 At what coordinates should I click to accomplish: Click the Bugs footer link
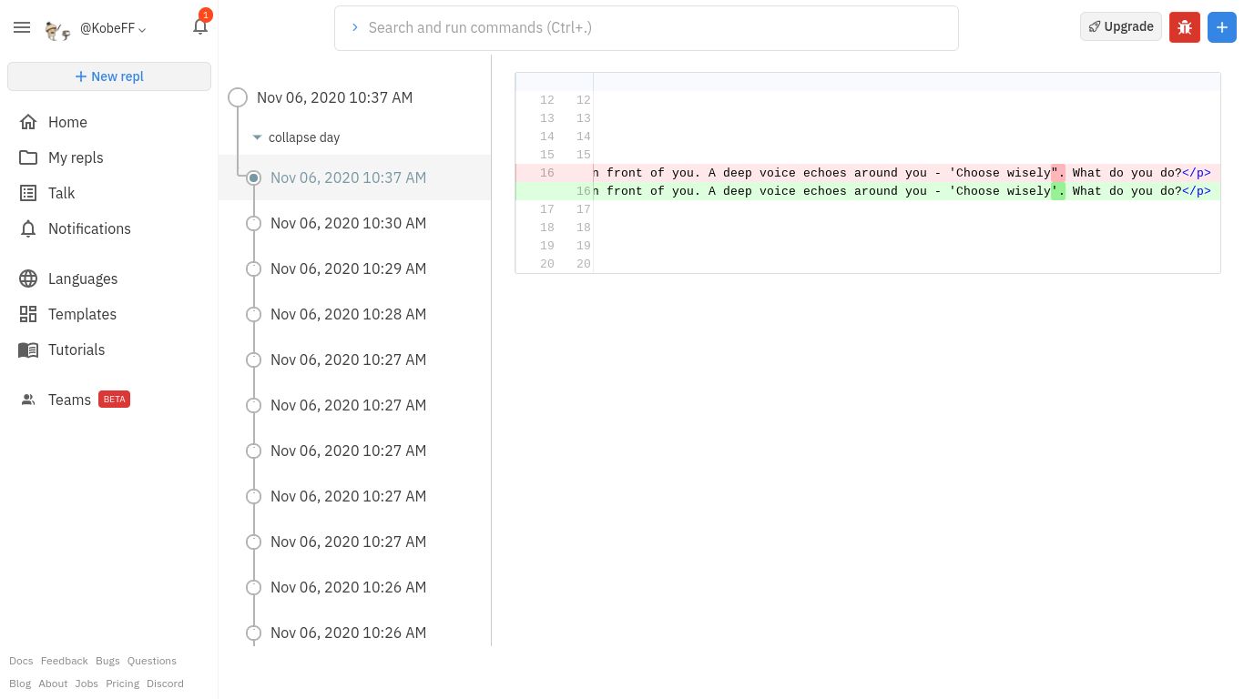click(x=107, y=661)
